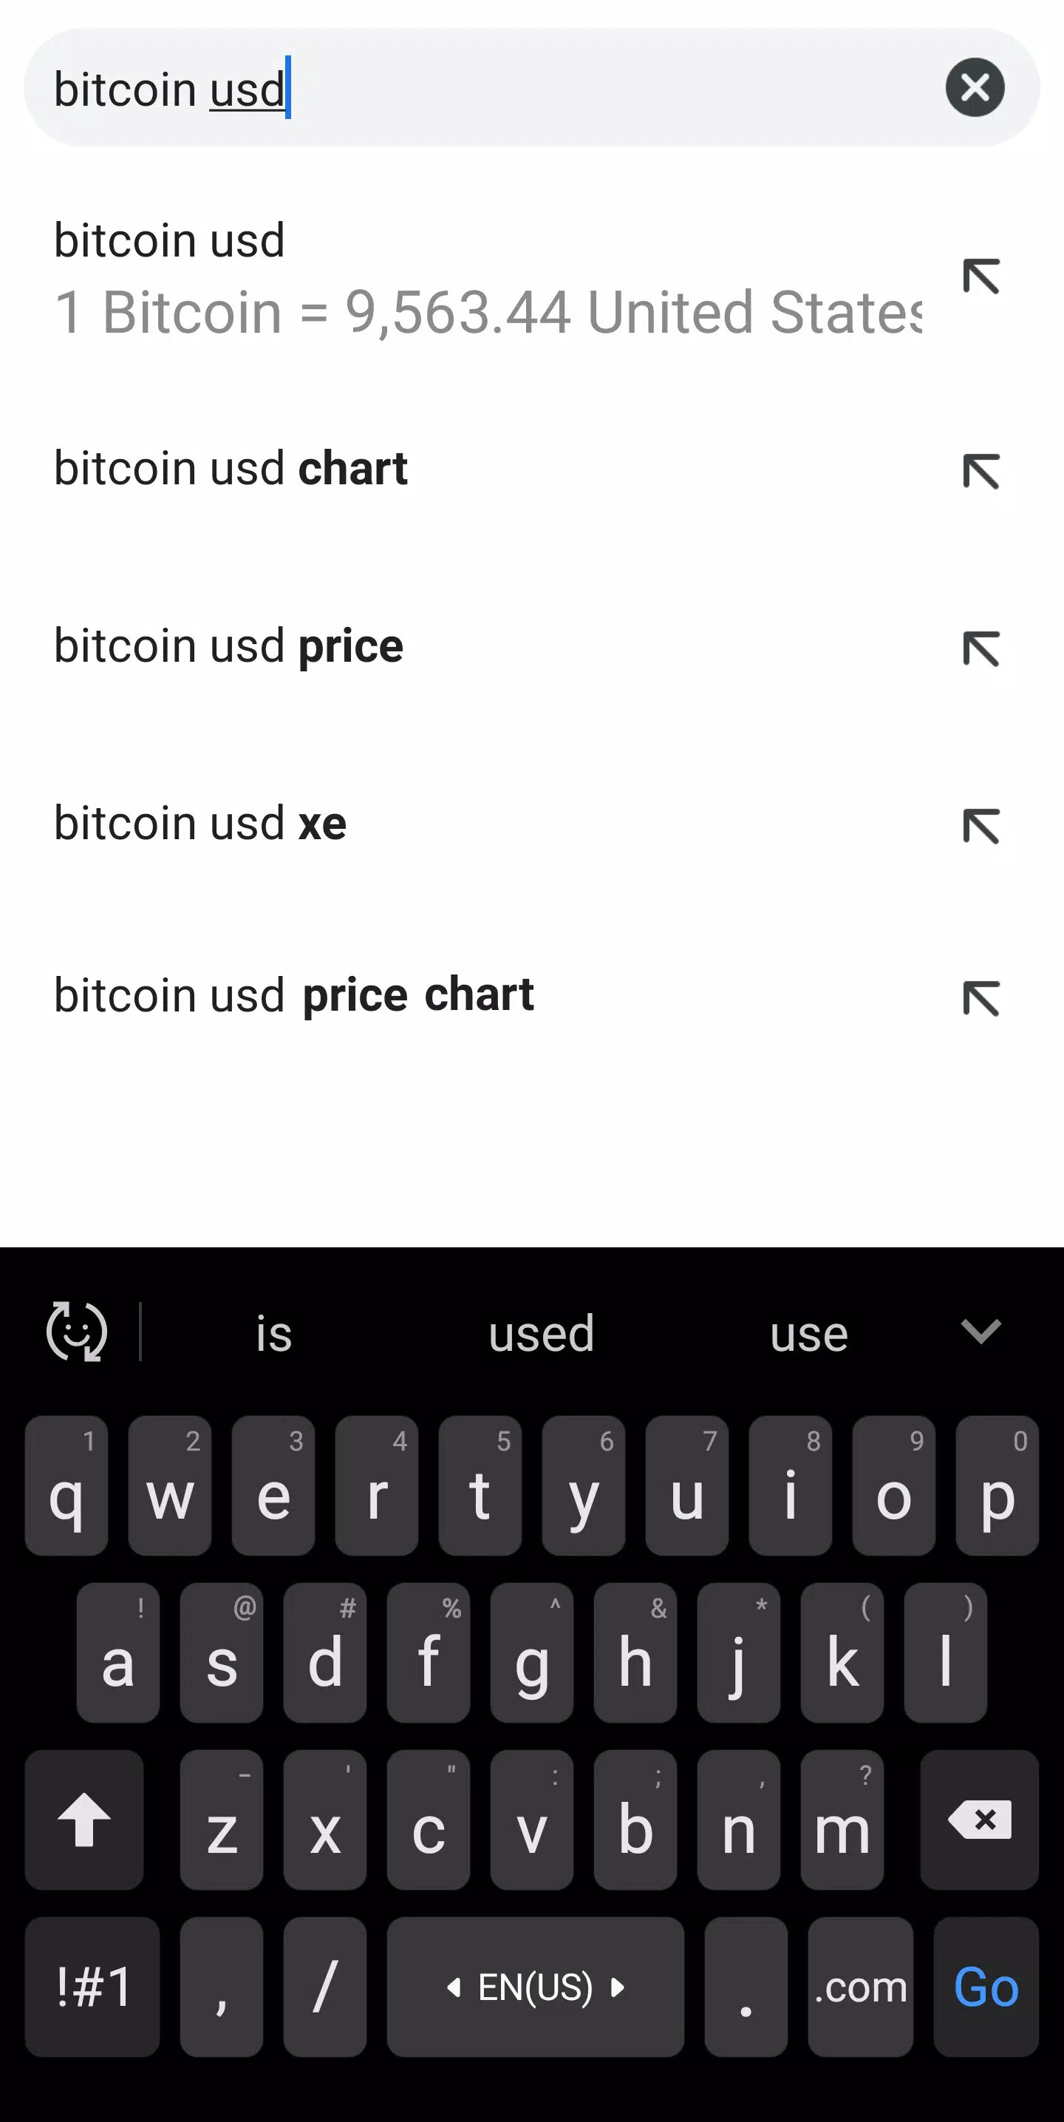The height and width of the screenshot is (2122, 1064).
Task: Select the 'bitcoin usd chart' suggestion
Action: click(231, 470)
